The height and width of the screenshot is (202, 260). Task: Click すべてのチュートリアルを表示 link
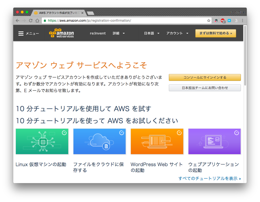[209, 178]
